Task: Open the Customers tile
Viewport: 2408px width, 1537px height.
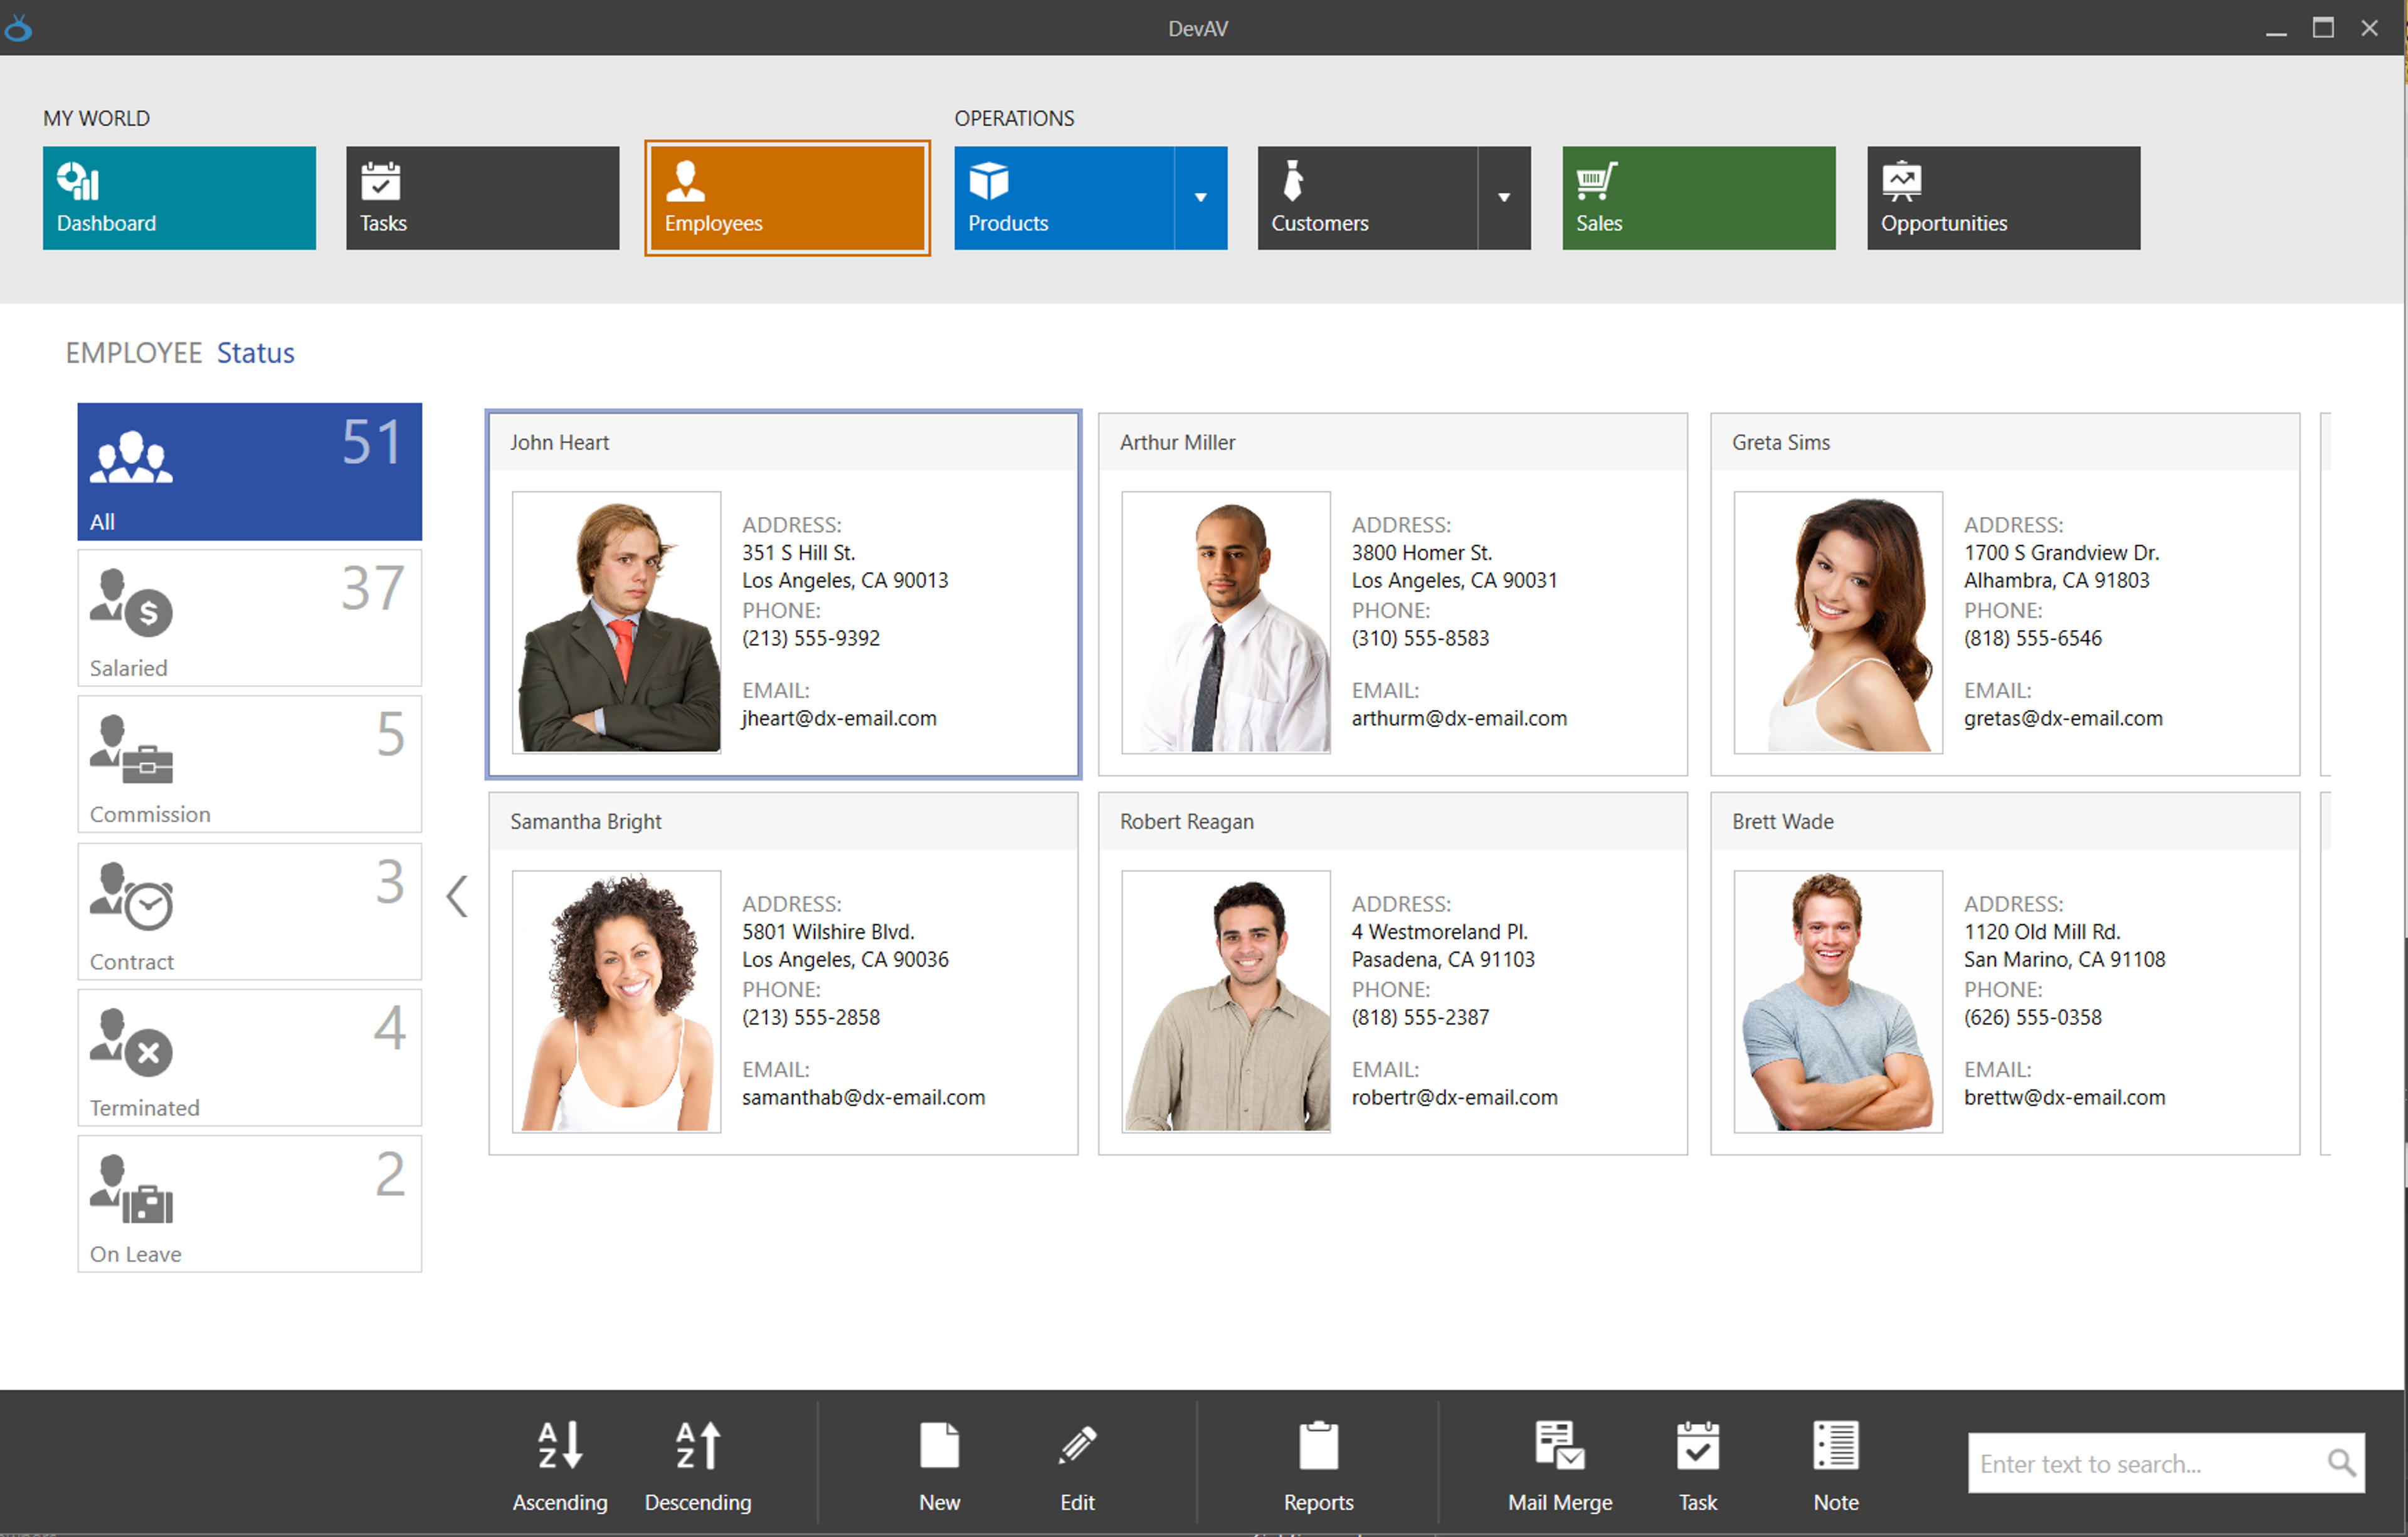Action: pos(1368,198)
